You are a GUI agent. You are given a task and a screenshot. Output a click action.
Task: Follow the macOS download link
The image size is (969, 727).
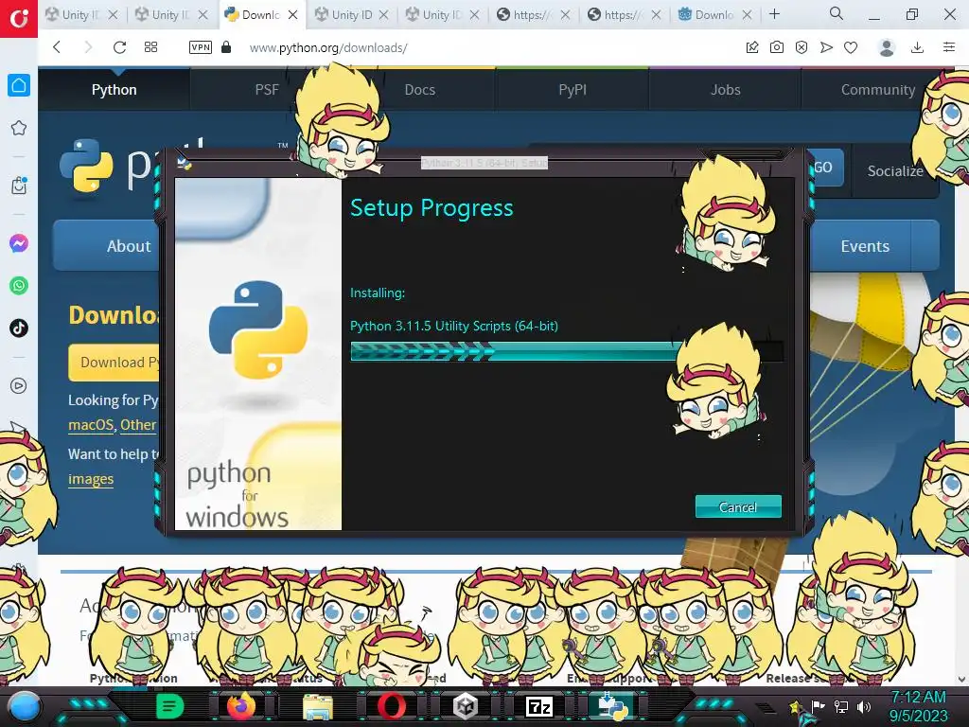[x=91, y=425]
